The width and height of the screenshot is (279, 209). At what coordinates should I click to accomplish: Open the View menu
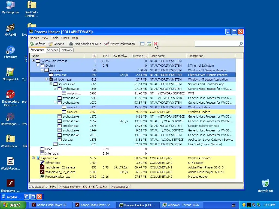(x=45, y=38)
